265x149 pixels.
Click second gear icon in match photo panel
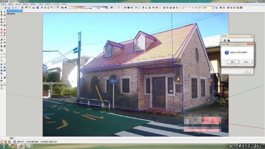pyautogui.click(x=229, y=41)
